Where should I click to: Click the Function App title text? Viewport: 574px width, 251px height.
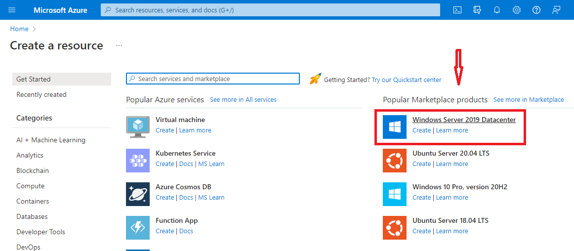coord(177,220)
